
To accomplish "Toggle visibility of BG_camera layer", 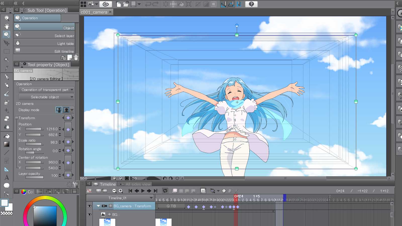I will pos(89,206).
